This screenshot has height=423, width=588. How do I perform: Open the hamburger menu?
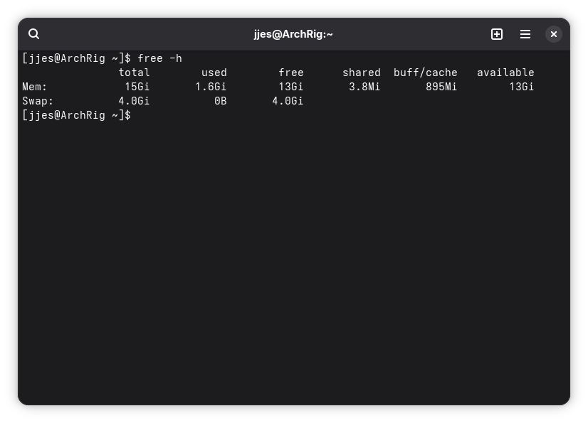[x=525, y=34]
